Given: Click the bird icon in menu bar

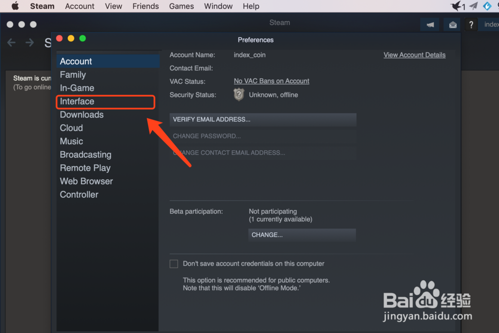Looking at the screenshot, I should coord(456,5).
